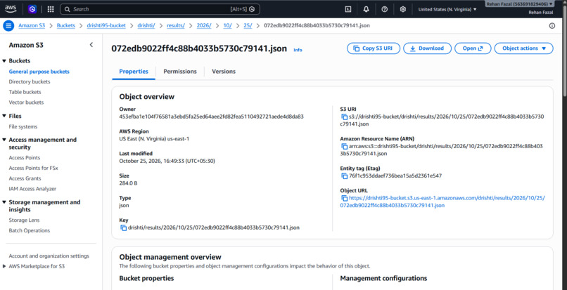Image resolution: width=567 pixels, height=290 pixels.
Task: Go to 10/ breadcrumb folder
Action: pos(227,26)
